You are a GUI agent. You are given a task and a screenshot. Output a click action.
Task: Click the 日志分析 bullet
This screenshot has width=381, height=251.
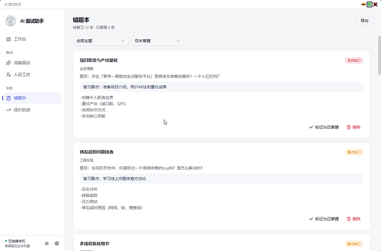click(x=89, y=189)
